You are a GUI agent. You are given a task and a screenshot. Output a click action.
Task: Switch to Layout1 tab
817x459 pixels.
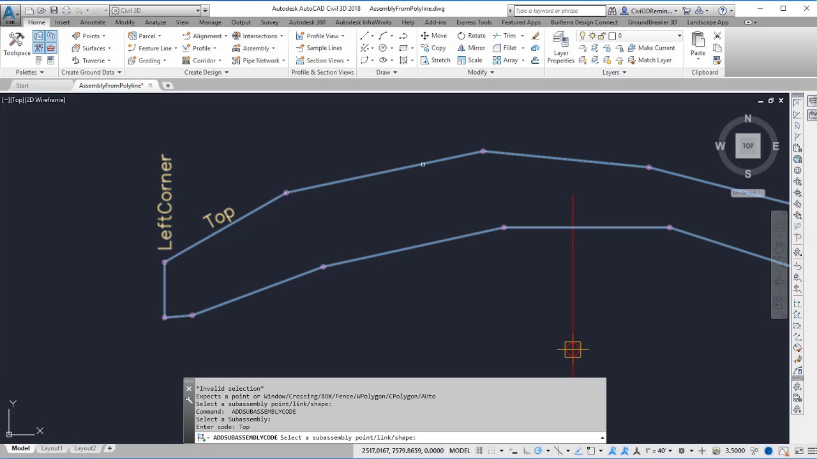(52, 448)
